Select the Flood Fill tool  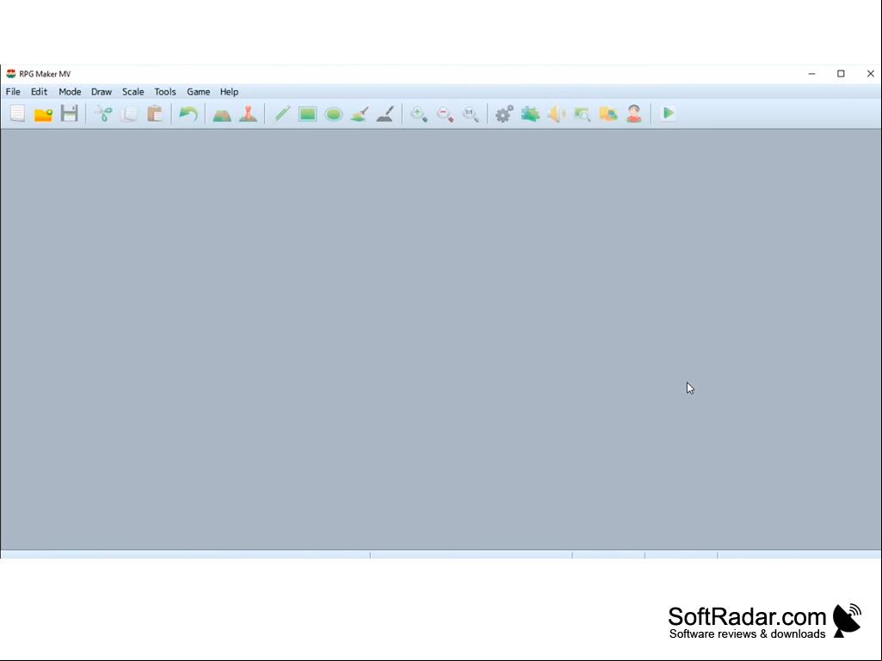[360, 114]
